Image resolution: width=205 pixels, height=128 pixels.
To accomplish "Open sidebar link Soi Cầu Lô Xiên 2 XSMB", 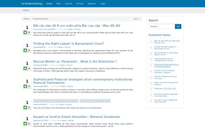I will tap(166, 101).
